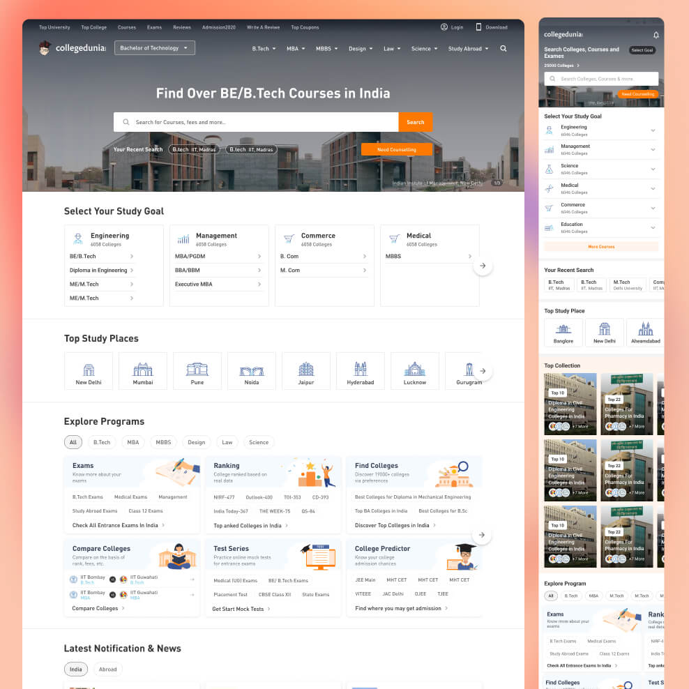This screenshot has height=689, width=689.
Task: Open Check All Entrance Exams In India link
Action: tap(118, 525)
